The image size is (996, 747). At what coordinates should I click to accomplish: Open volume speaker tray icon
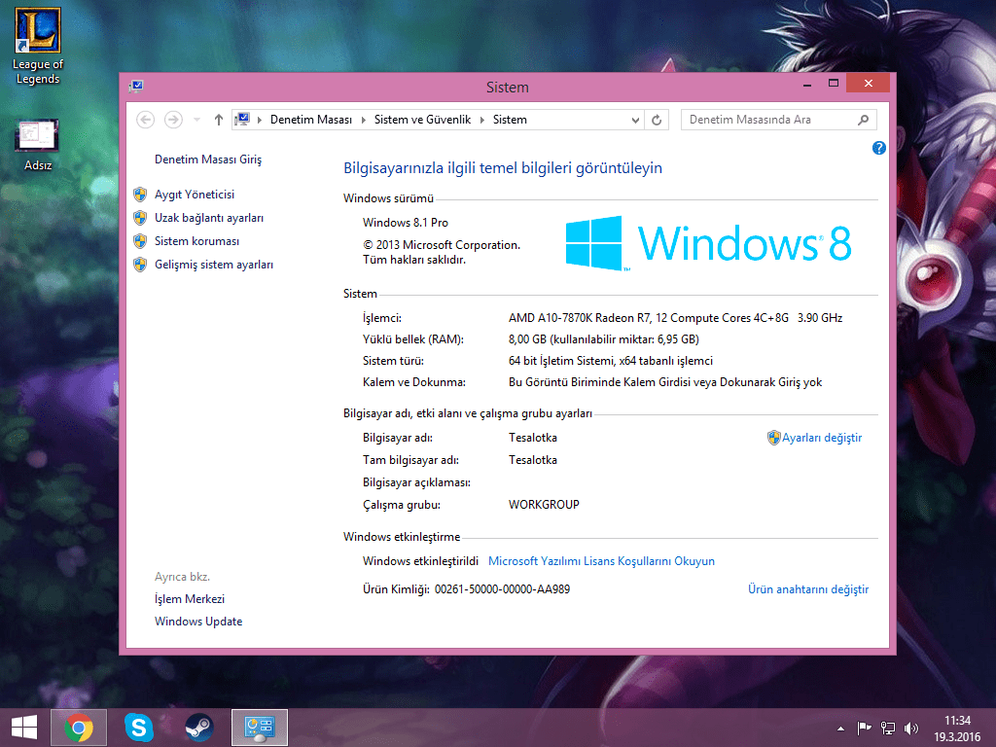pos(911,729)
